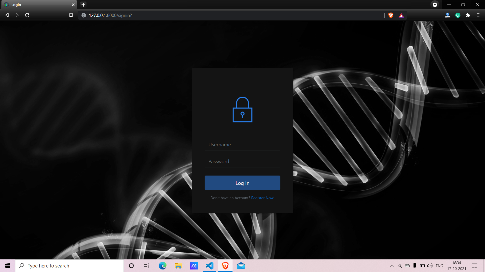Screen dimensions: 485x272
Task: Go back using the back arrow
Action: 7,15
